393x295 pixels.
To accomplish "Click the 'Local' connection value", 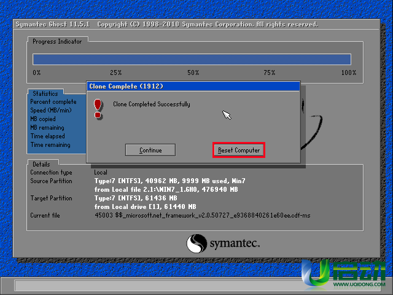I will (x=101, y=172).
